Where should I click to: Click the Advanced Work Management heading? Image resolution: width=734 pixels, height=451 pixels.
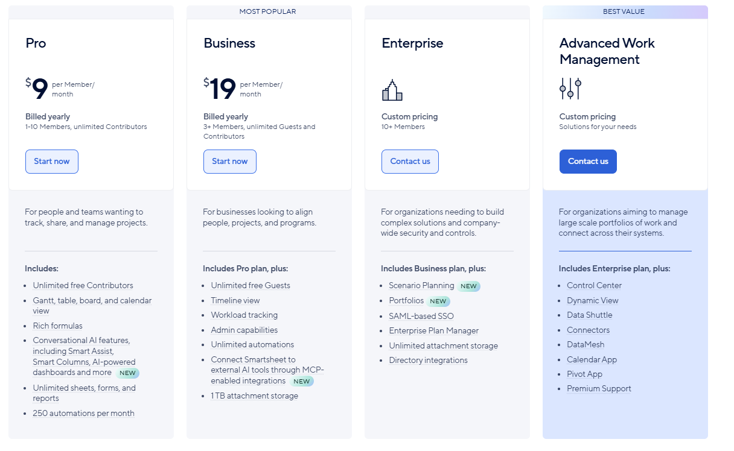(607, 51)
